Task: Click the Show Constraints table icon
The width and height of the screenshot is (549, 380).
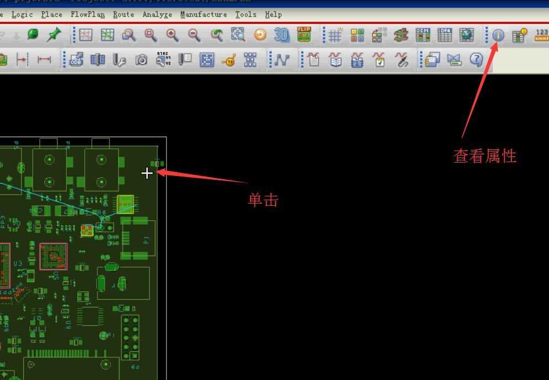Action: [520, 35]
